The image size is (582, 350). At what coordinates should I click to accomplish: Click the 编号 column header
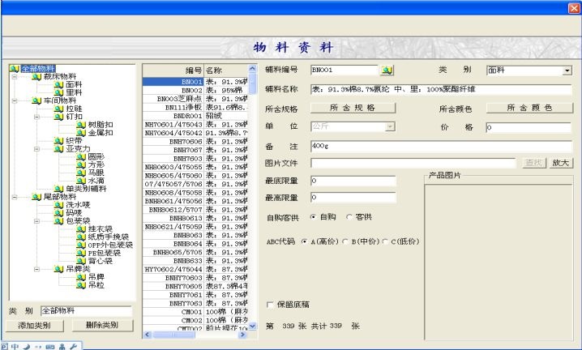[173, 70]
